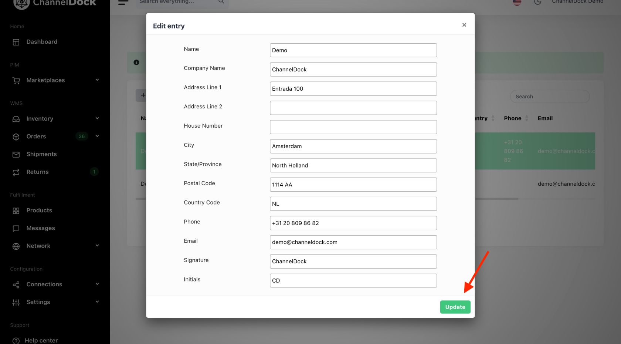Click the Connections share icon
Viewport: 621px width, 344px height.
[x=16, y=285]
